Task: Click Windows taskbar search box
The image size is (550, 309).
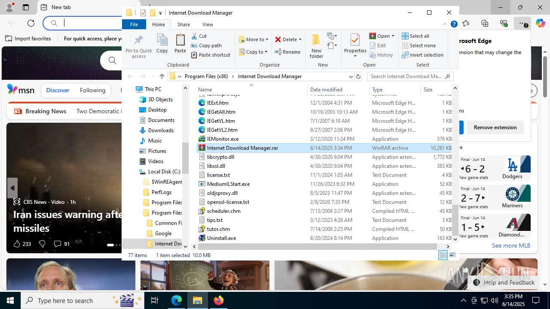Action: pyautogui.click(x=82, y=300)
